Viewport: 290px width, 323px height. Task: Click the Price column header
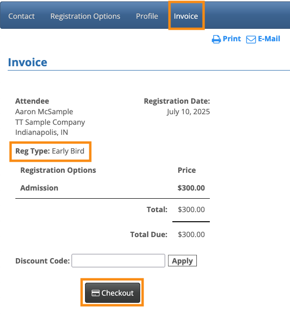[x=187, y=170]
